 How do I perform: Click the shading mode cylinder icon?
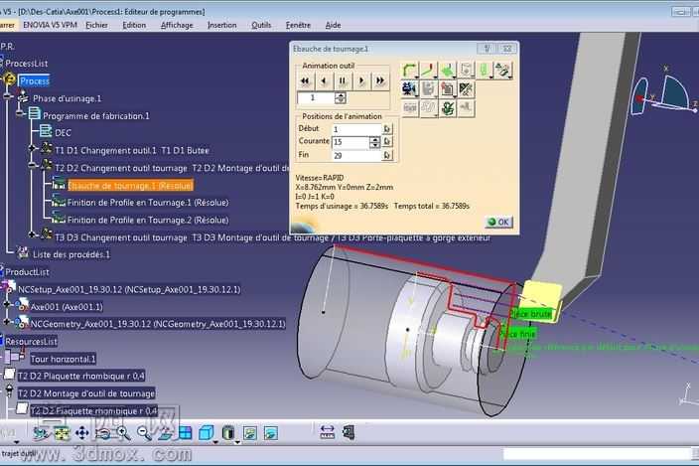coord(227,433)
